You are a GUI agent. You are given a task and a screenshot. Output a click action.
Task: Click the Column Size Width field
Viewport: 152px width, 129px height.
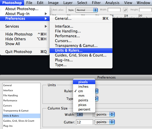click(85, 115)
